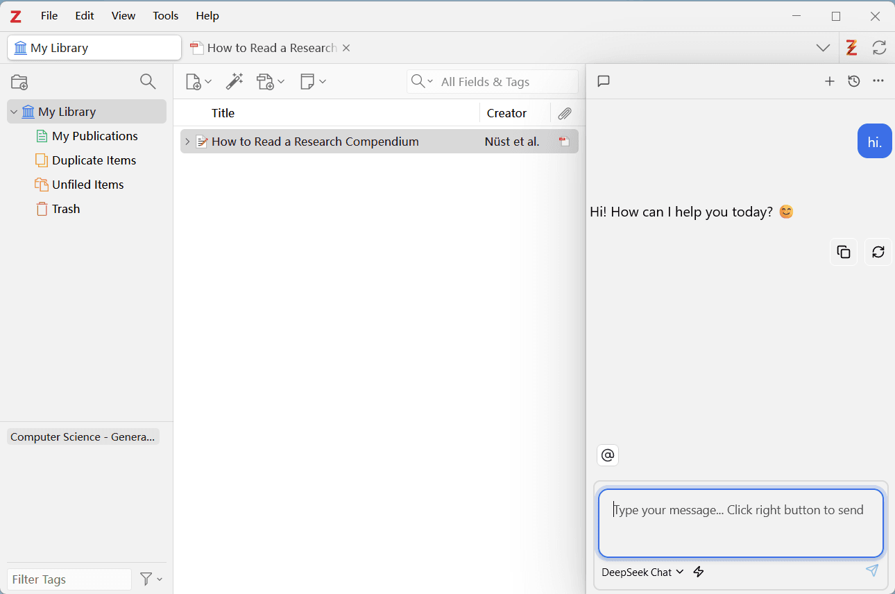Click the New Collection icon
Screen dimensions: 895x594
19,82
